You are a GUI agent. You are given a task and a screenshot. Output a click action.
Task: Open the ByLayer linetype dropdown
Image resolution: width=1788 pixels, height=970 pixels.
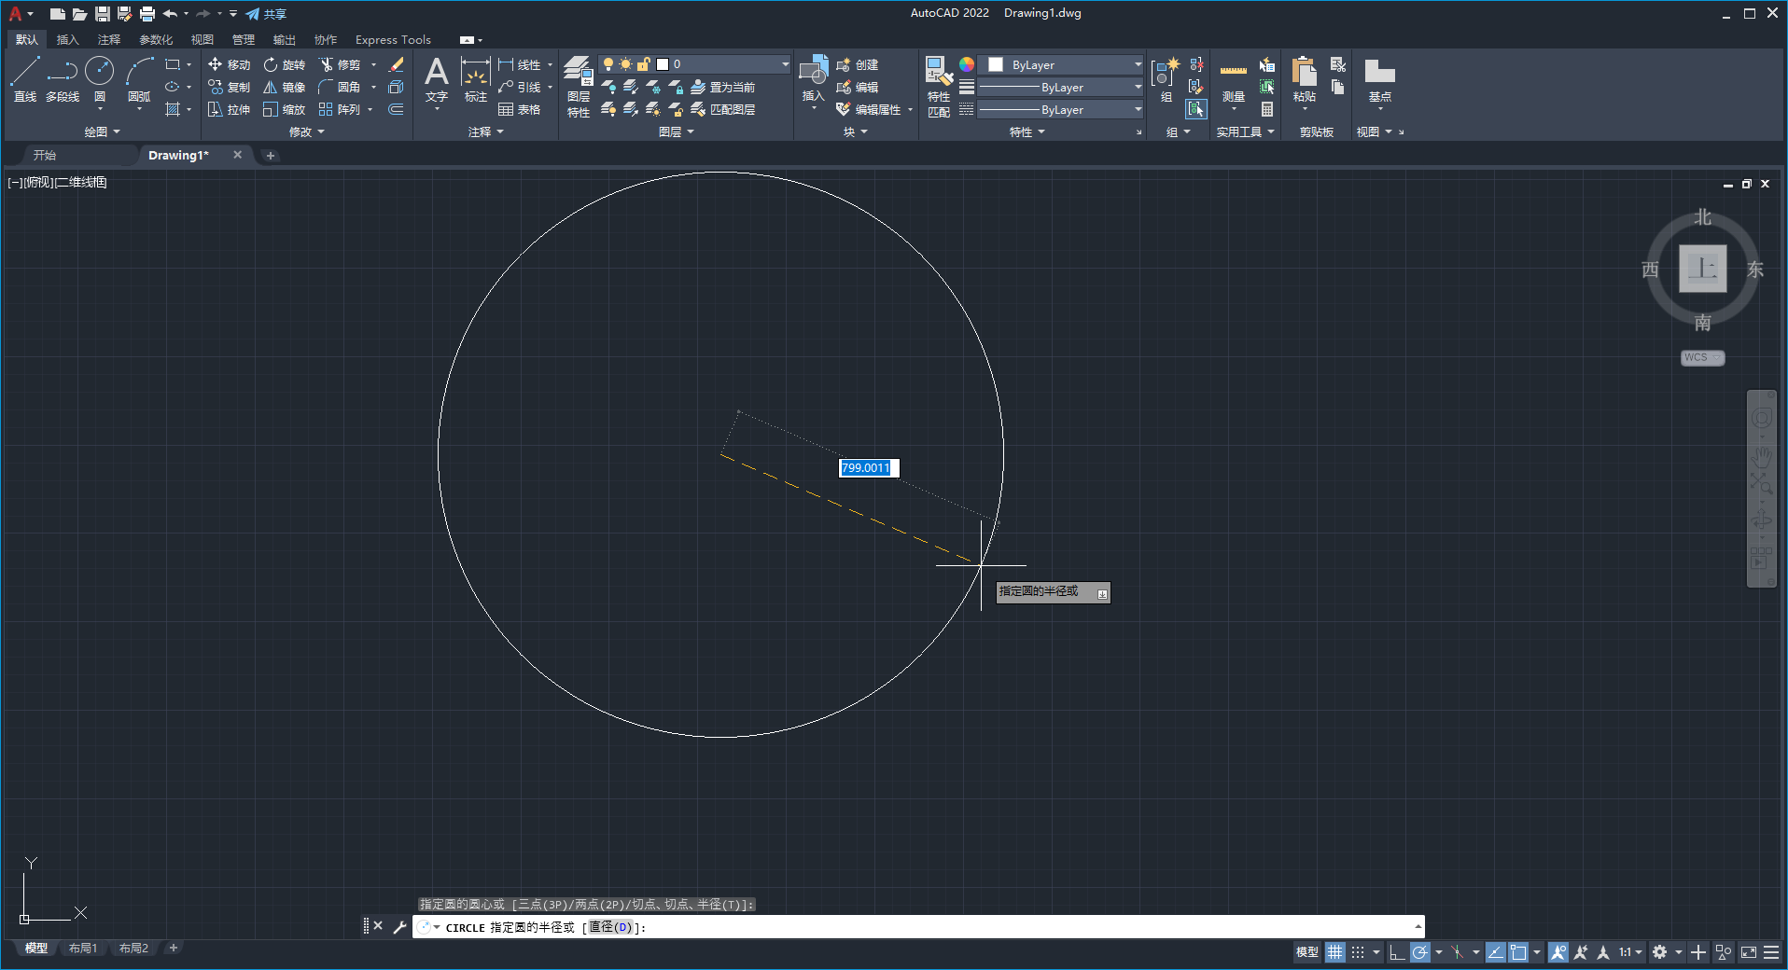click(1061, 109)
